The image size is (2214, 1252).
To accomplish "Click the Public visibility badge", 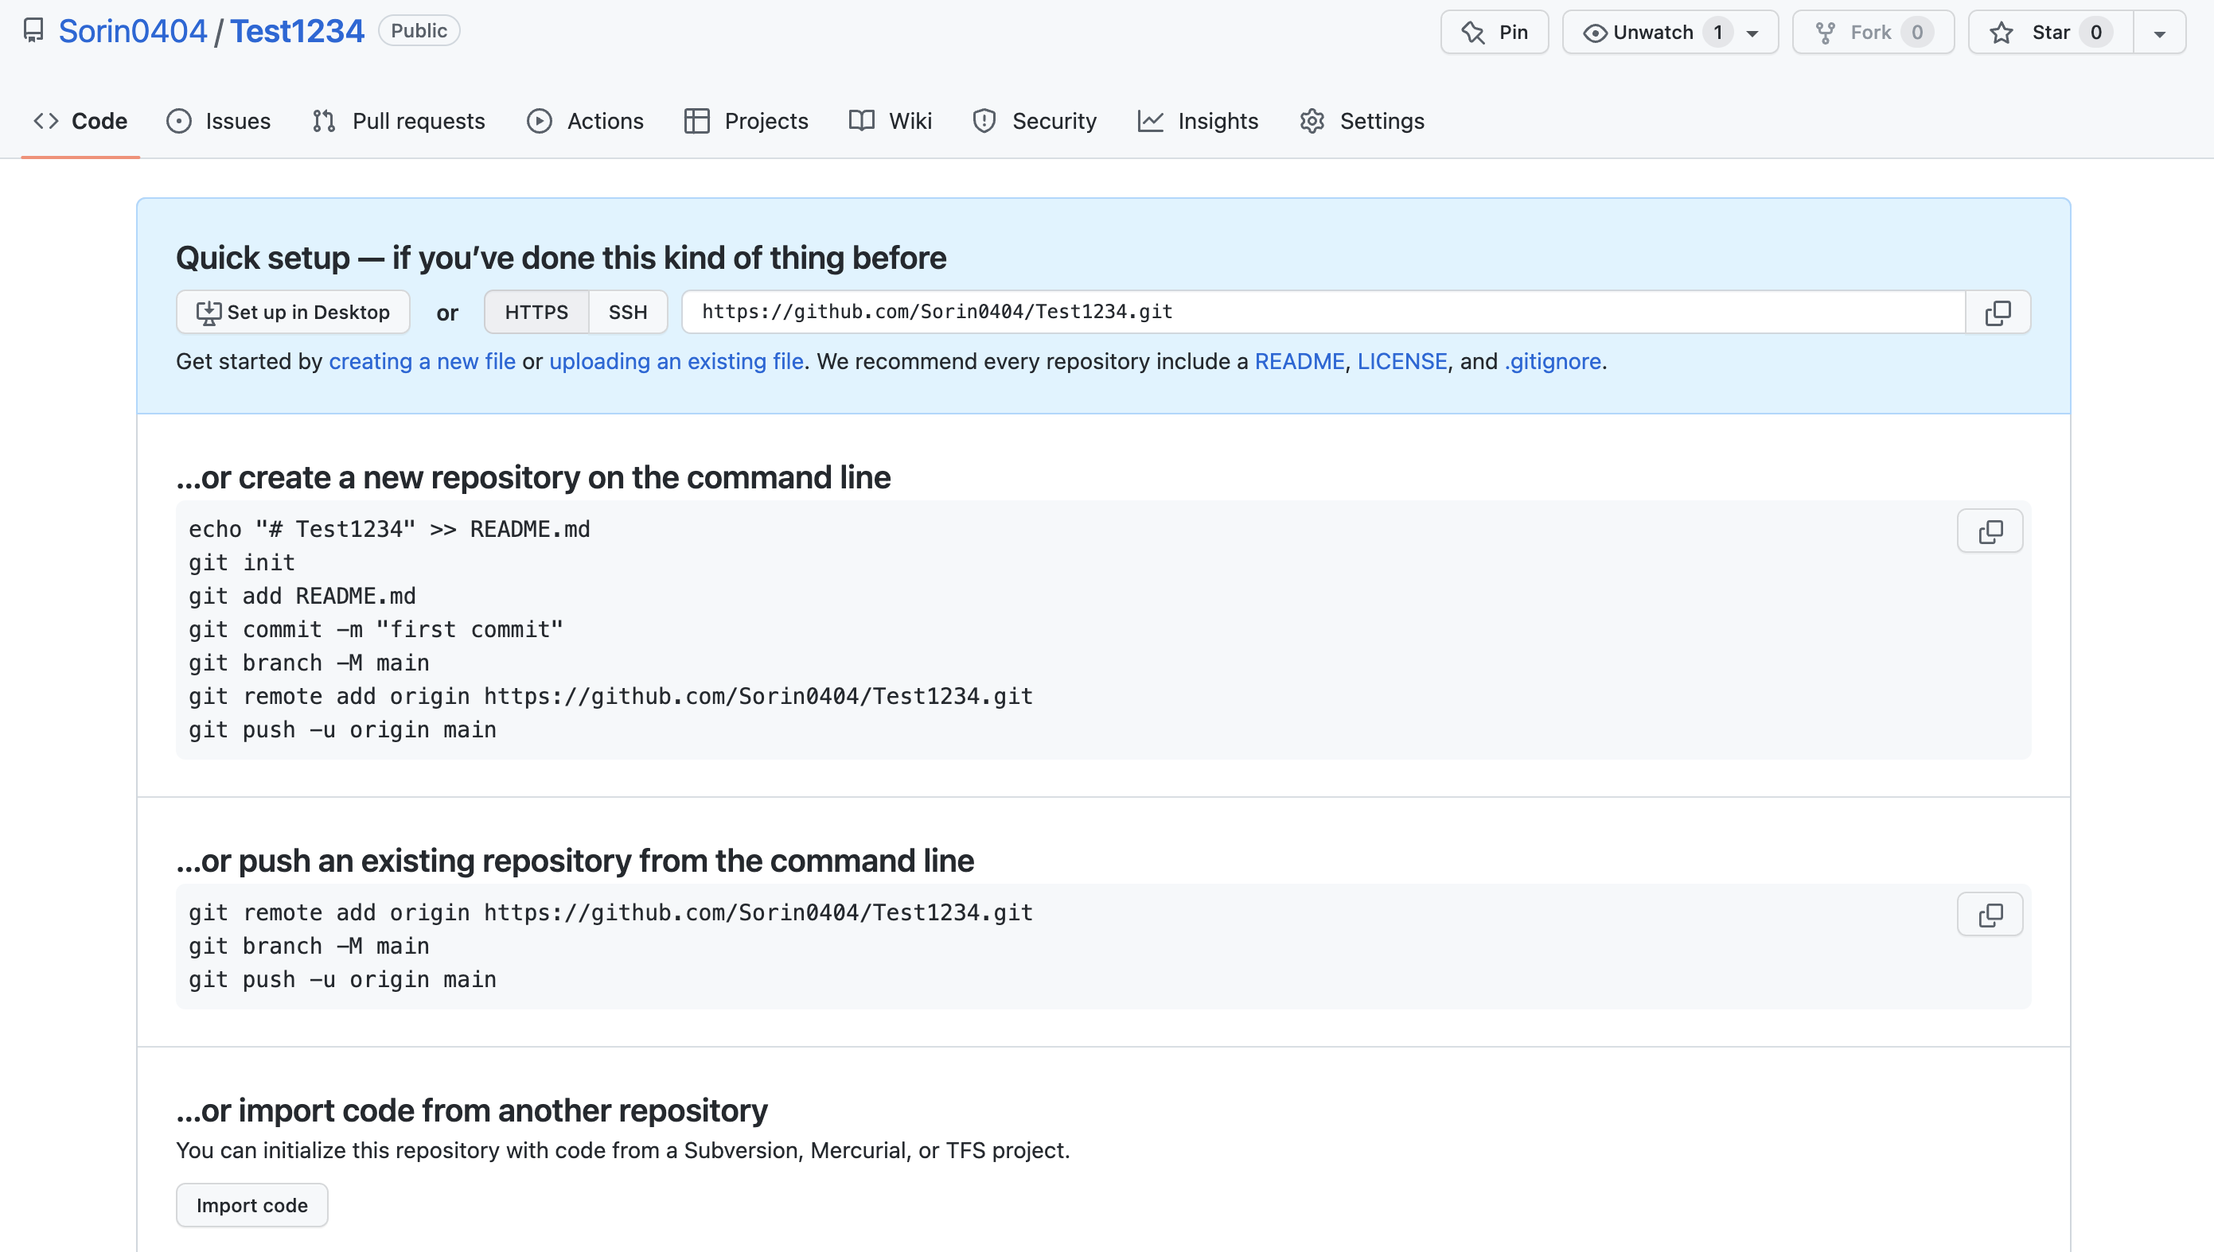I will coord(419,31).
